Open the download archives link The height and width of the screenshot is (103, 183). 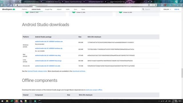[x=79, y=71]
